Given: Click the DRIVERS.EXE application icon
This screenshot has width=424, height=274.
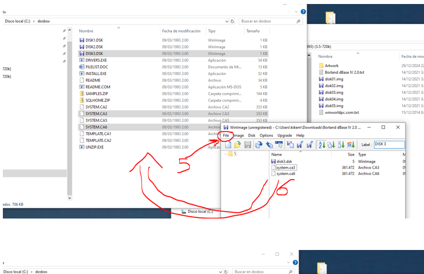Looking at the screenshot, I should tap(82, 60).
